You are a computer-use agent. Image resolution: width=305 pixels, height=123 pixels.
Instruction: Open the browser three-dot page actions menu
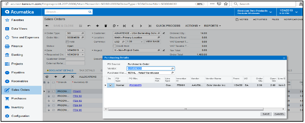[x=213, y=4]
